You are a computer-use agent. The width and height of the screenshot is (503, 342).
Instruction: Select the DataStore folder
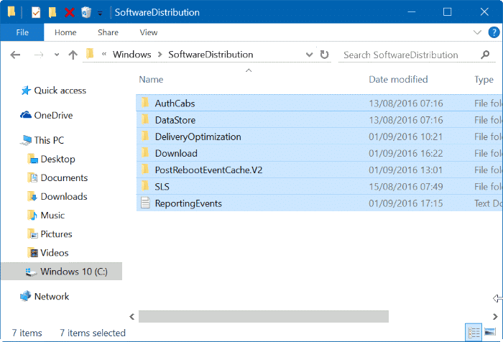point(319,120)
